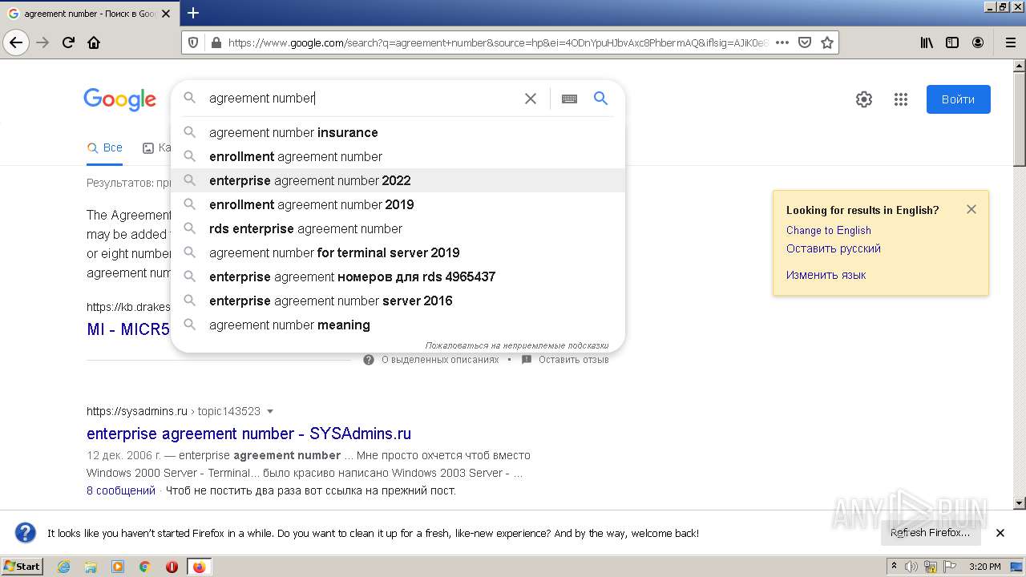This screenshot has width=1026, height=577.
Task: Open Firefox account menu
Action: 978,43
